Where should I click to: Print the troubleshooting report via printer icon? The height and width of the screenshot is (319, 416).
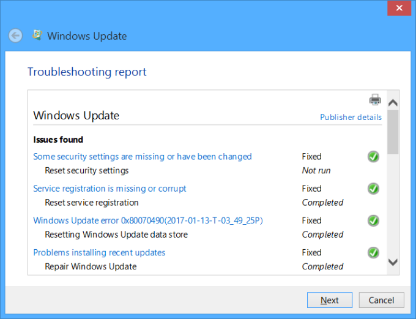(x=375, y=100)
